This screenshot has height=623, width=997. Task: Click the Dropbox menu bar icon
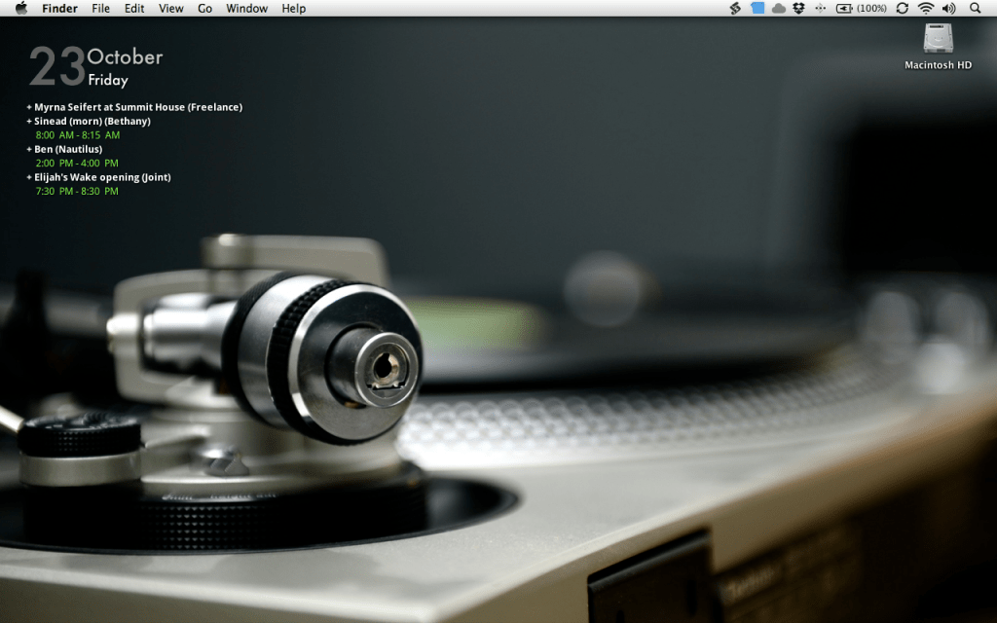pos(798,8)
